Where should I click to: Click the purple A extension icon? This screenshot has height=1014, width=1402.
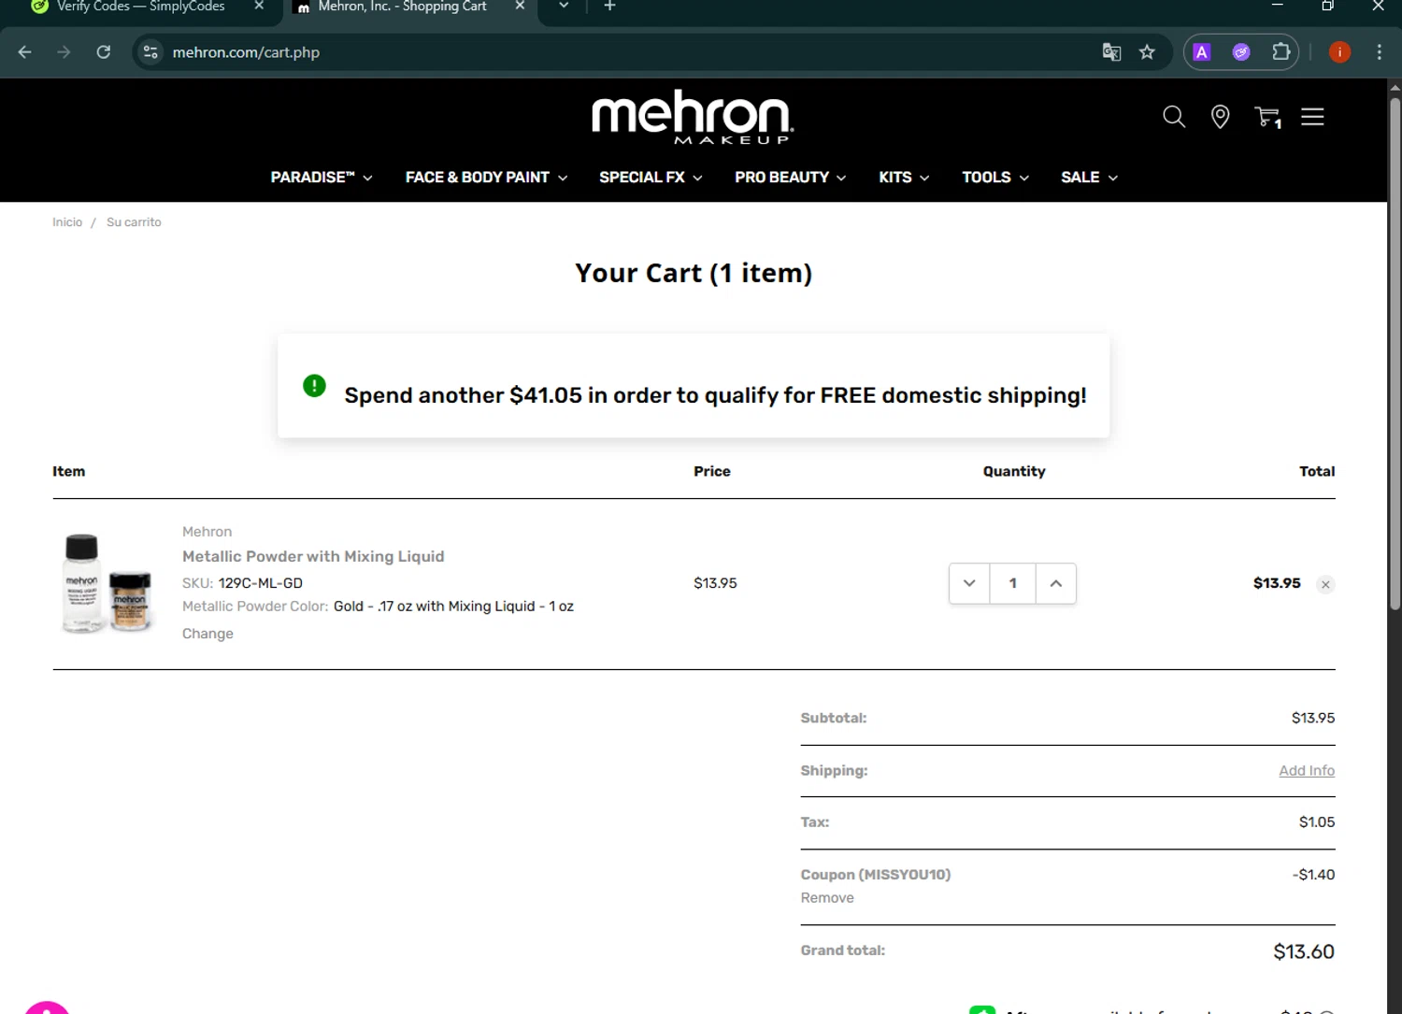coord(1202,52)
